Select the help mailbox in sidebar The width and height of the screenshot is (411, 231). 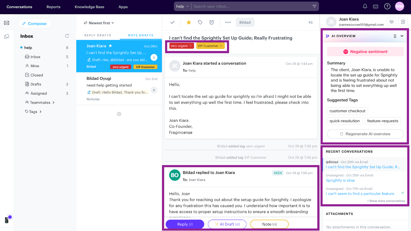[x=28, y=48]
